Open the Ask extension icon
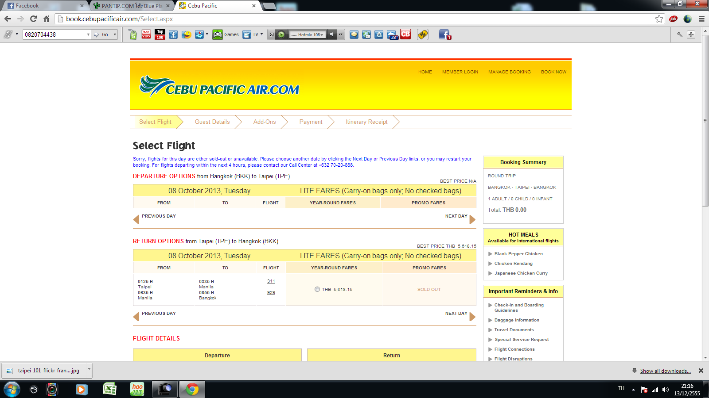709x398 pixels. click(673, 19)
